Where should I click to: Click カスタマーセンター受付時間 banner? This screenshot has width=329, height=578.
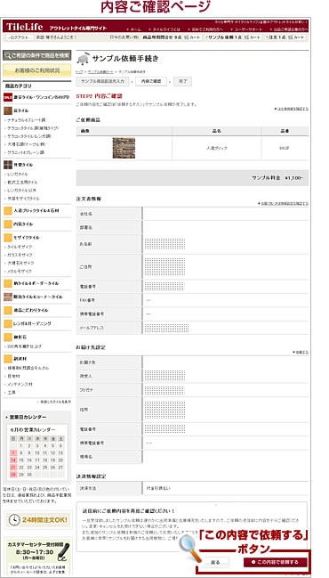[x=37, y=557]
